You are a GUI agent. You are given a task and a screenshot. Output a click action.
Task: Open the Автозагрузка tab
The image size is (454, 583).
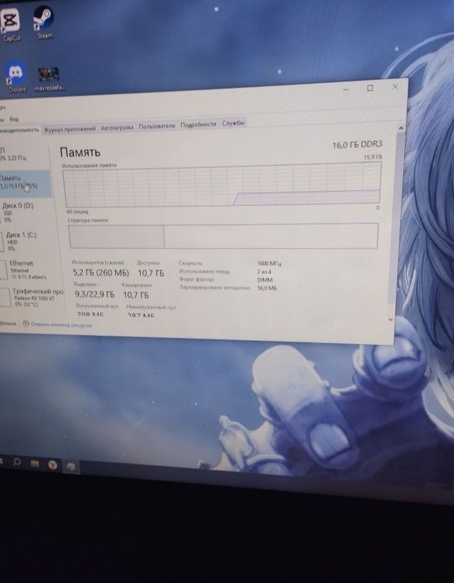[x=117, y=127]
